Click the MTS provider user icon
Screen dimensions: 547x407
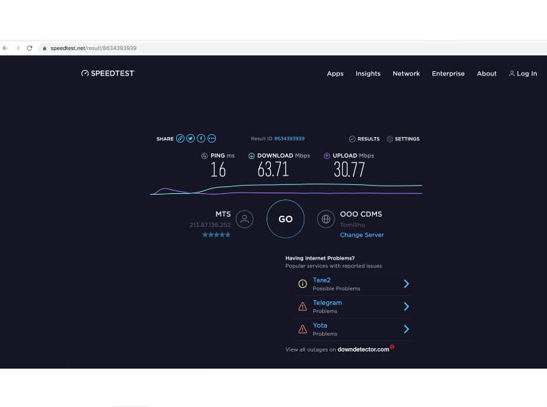click(x=244, y=219)
